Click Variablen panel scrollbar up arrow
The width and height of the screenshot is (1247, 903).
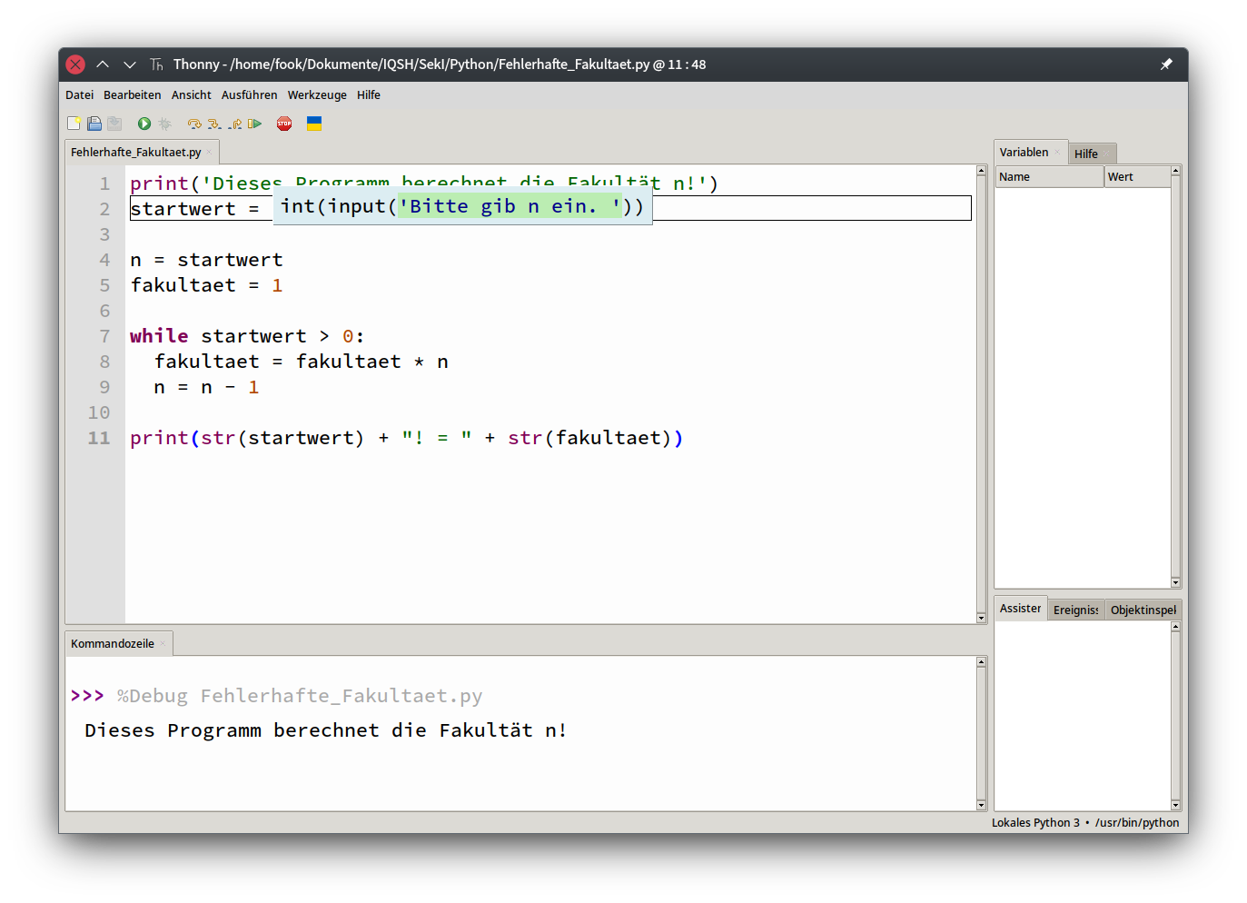(1175, 171)
